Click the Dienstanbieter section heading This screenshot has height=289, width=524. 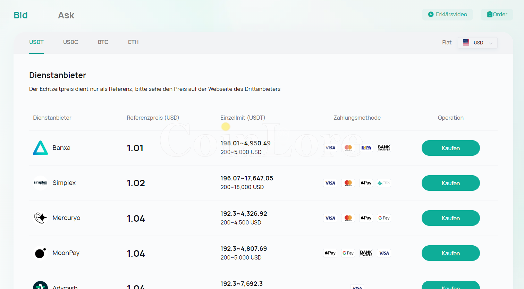click(58, 75)
